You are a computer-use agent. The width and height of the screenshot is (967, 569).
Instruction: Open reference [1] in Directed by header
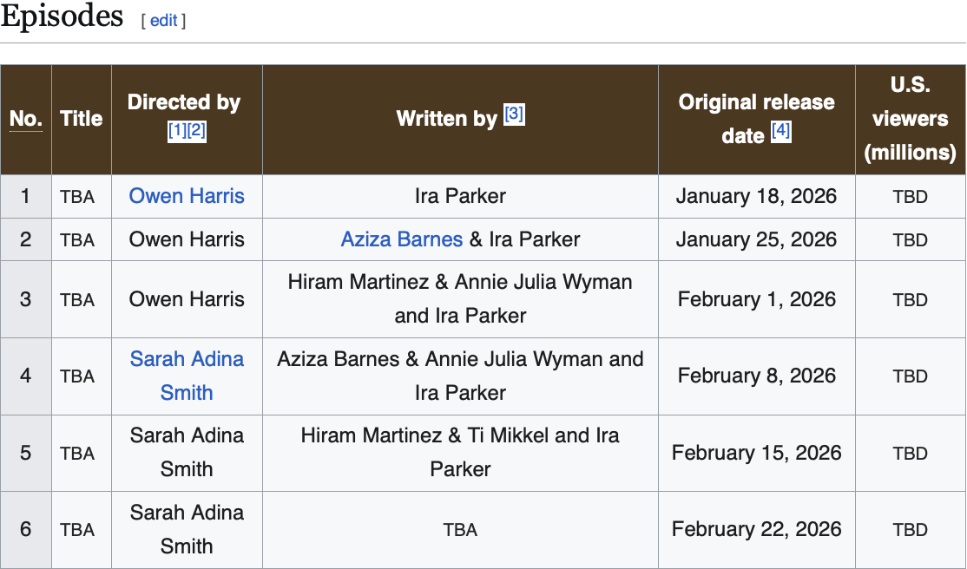coord(177,130)
